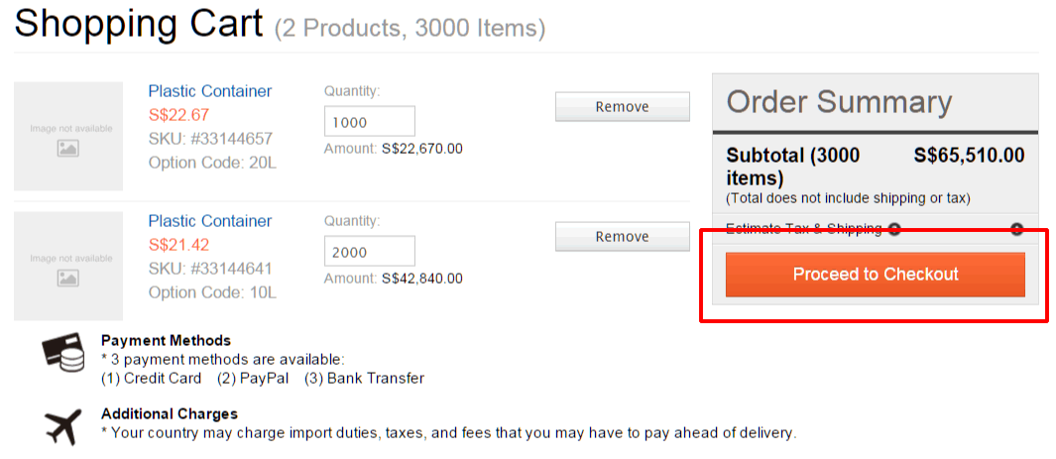Click the credit card payment methods icon
The image size is (1056, 459).
(63, 352)
